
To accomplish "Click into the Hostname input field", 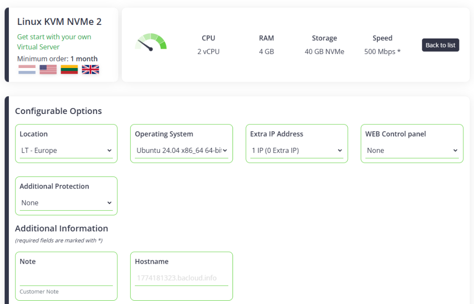I will (x=181, y=278).
